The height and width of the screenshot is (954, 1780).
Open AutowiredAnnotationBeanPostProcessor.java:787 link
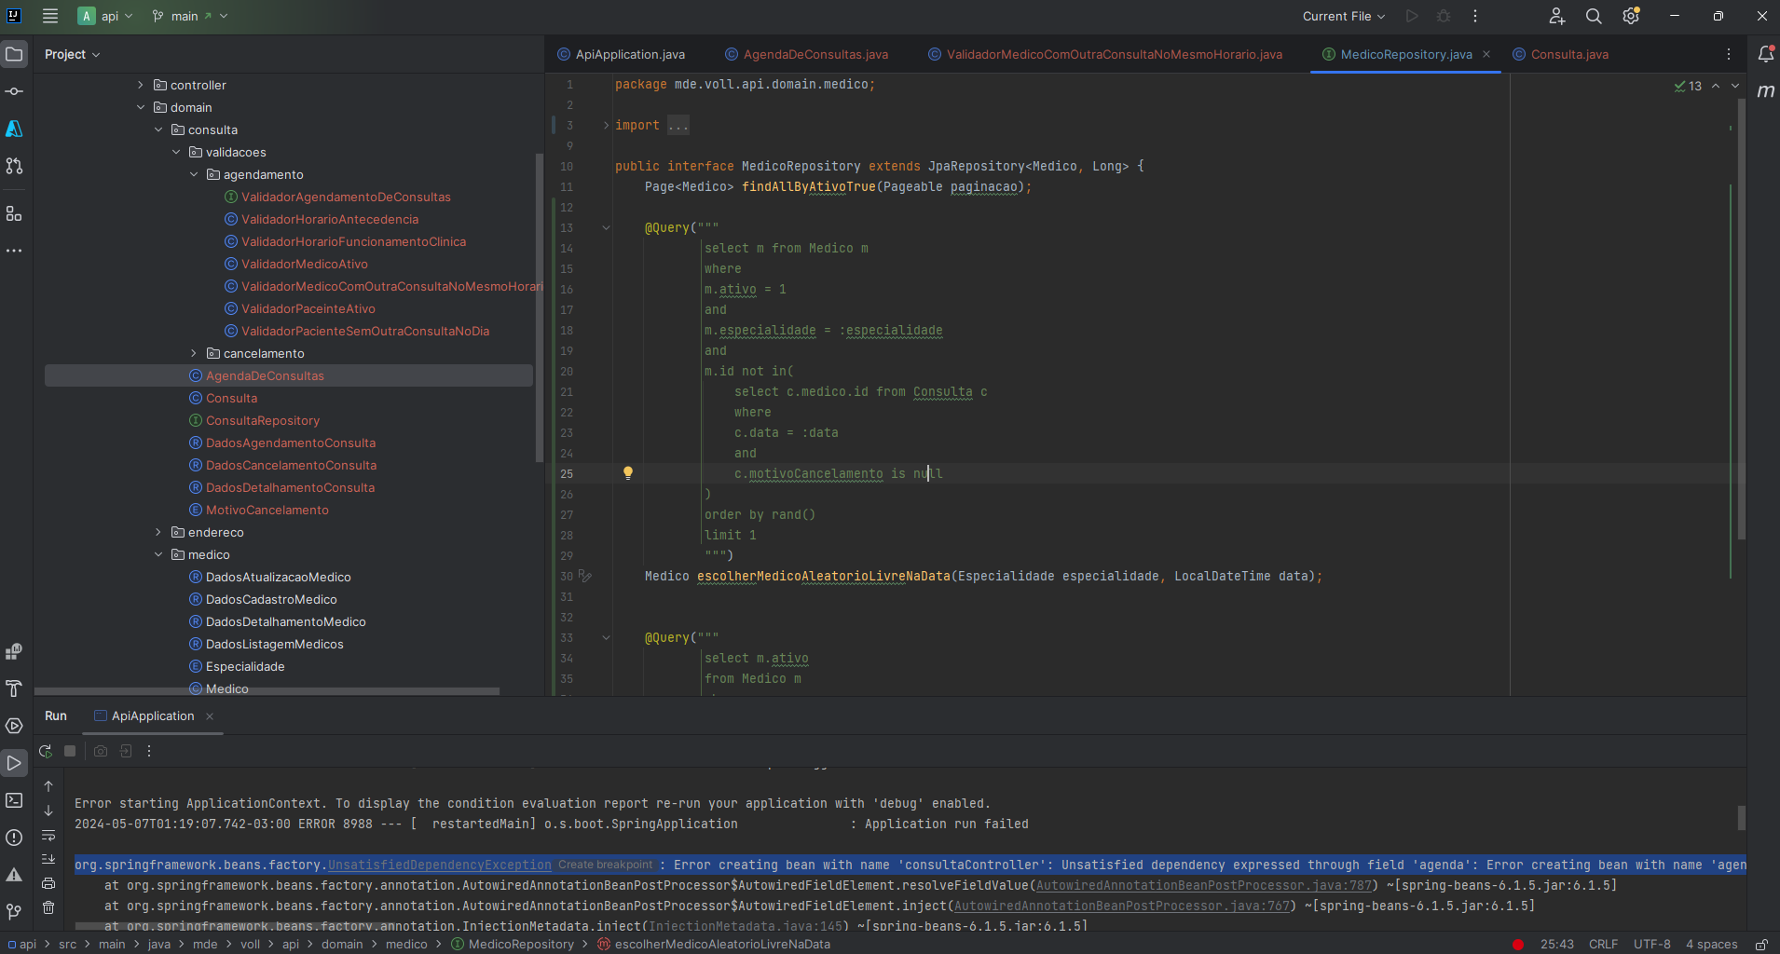tap(1203, 885)
